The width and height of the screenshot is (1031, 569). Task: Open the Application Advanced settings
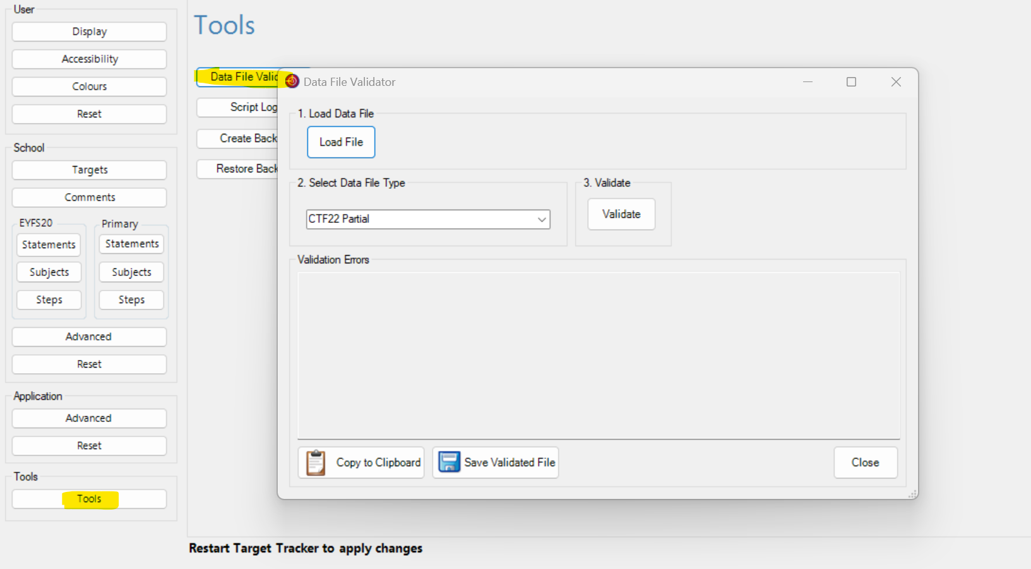coord(89,418)
